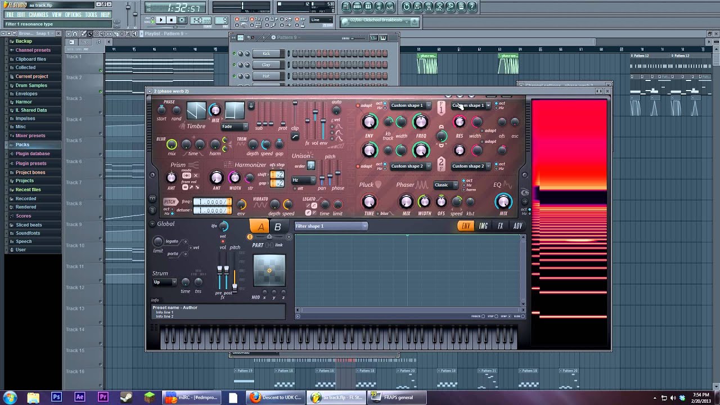Click the Filter 2 2F badge icon
Image resolution: width=720 pixels, height=405 pixels.
point(442,164)
